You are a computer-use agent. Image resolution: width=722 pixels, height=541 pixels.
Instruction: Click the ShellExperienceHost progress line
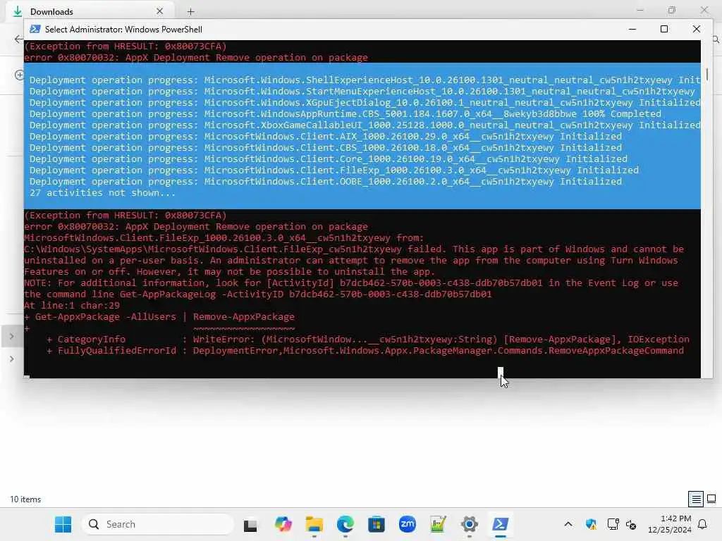(x=365, y=80)
